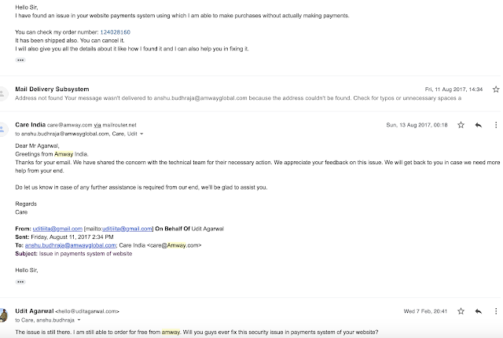Viewport: 503px width, 338px height.
Task: Click the Care India sender name
Action: point(30,125)
